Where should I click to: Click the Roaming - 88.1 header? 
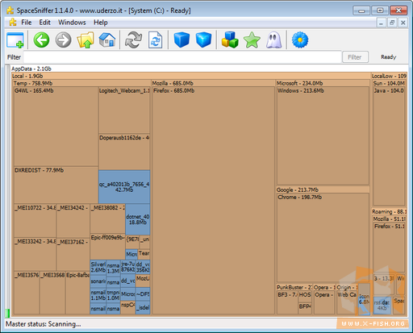coord(390,211)
